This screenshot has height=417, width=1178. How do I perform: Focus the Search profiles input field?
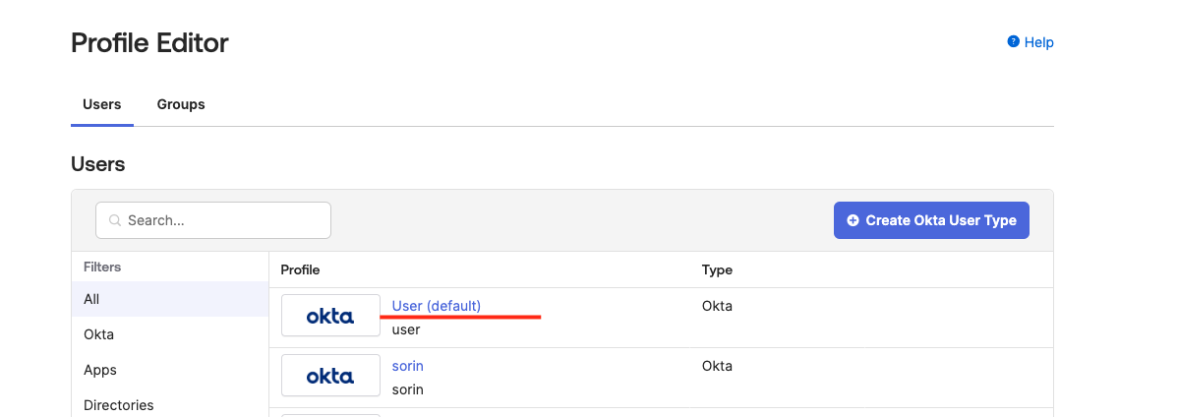[x=213, y=221]
